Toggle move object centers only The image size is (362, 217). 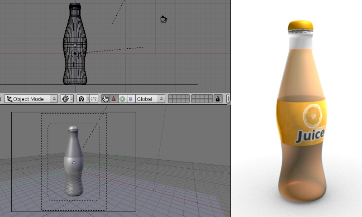94,99
